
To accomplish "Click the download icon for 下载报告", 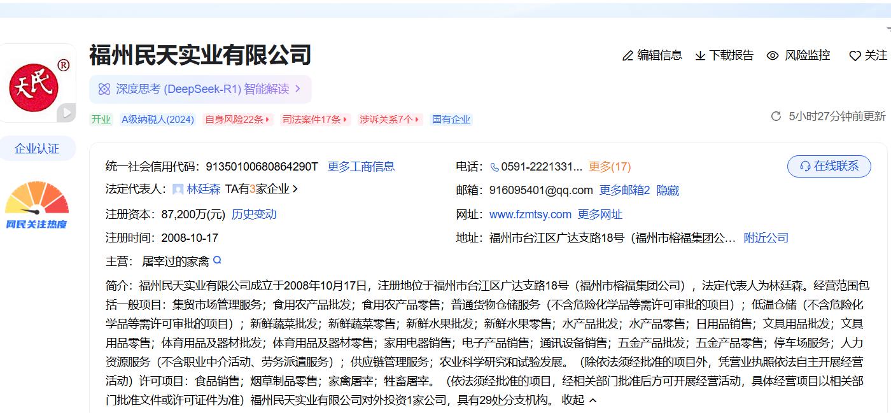I will (x=700, y=56).
